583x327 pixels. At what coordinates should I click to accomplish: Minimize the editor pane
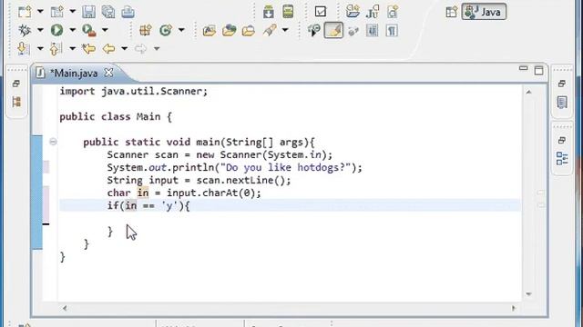(523, 68)
